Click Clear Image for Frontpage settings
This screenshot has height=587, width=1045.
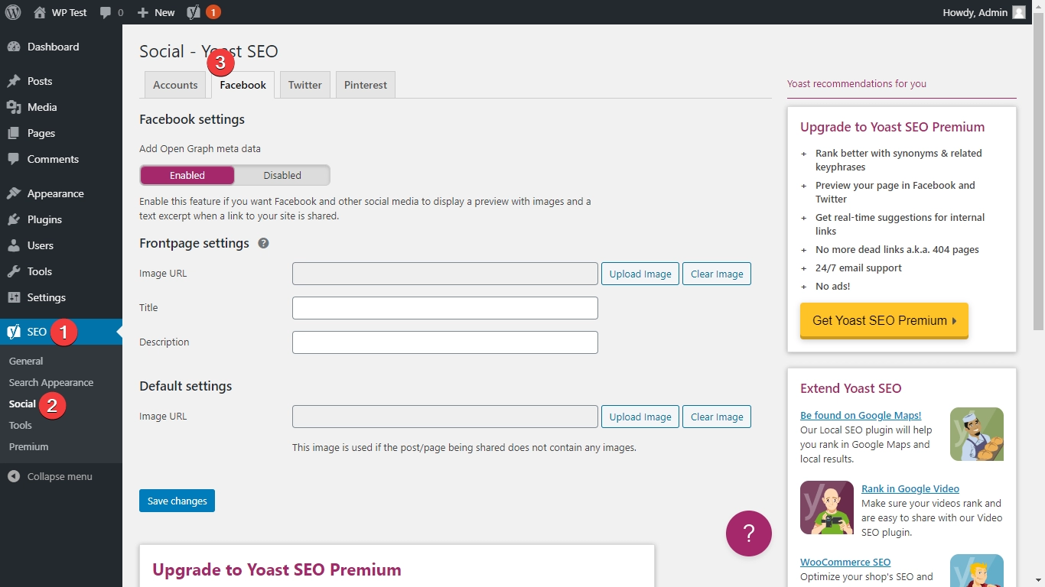click(717, 274)
